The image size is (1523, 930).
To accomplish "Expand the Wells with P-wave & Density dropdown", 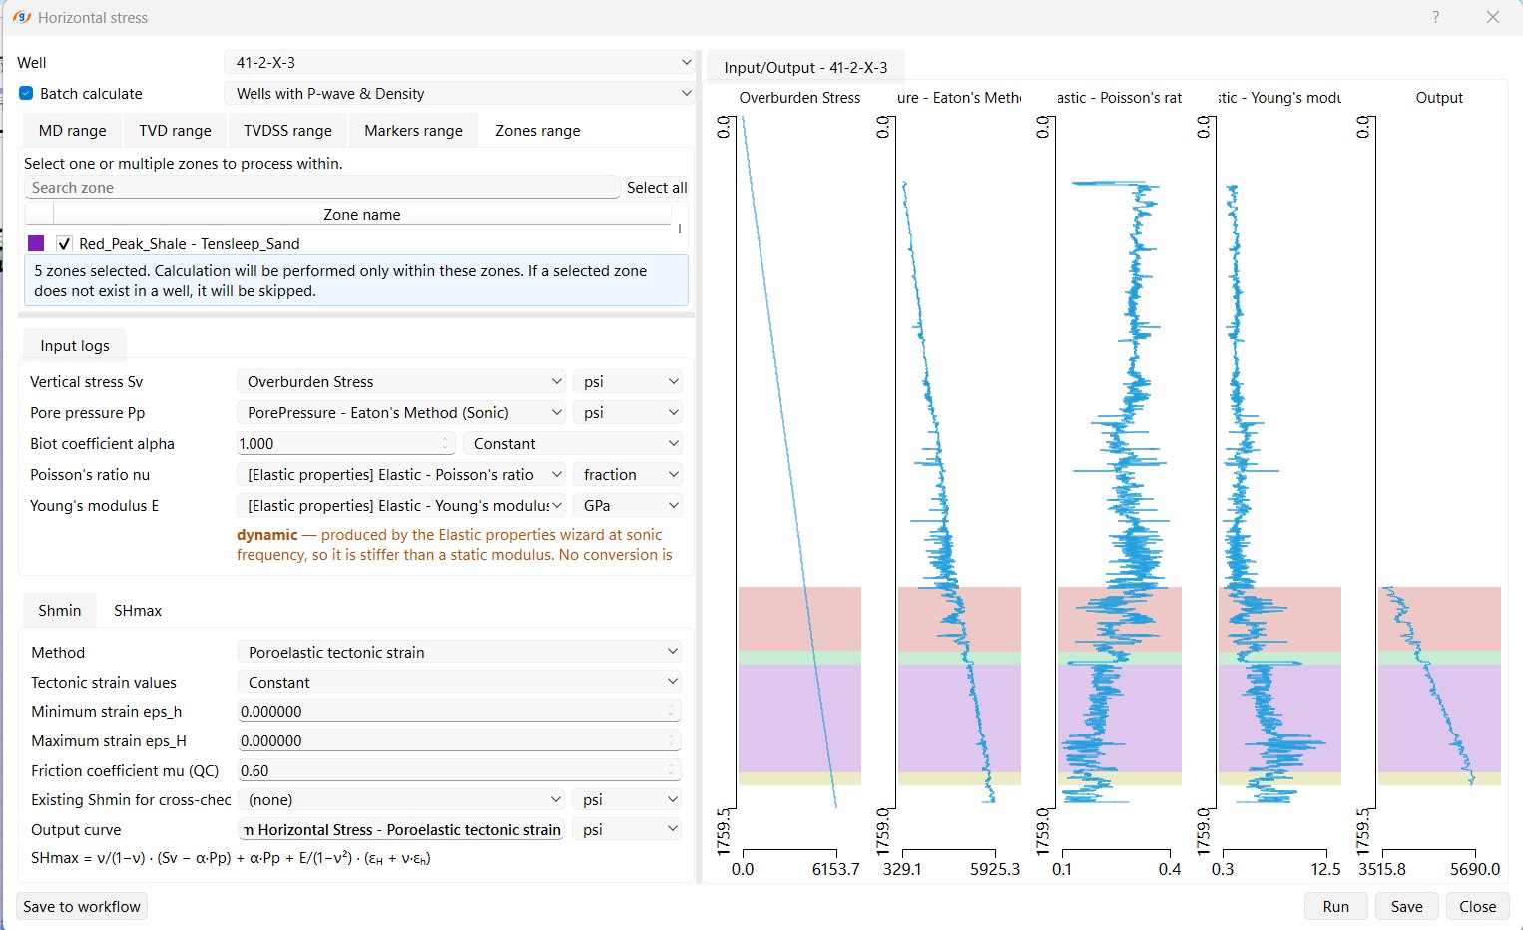I will pyautogui.click(x=459, y=94).
